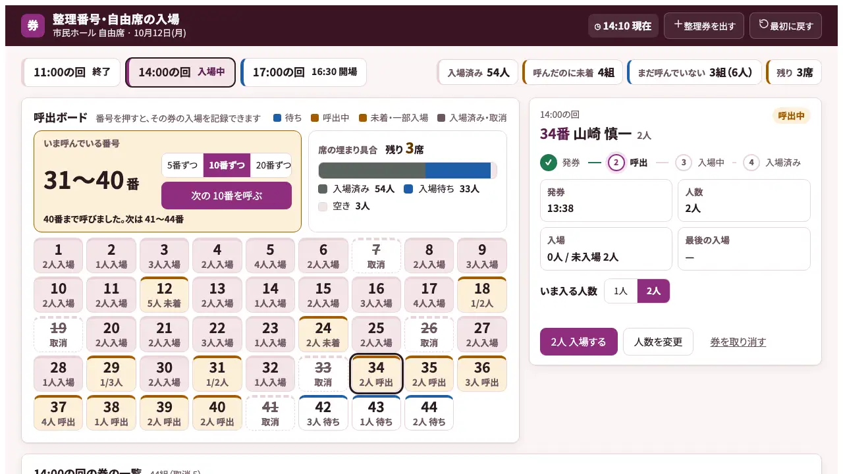This screenshot has width=843, height=474.
Task: Choose 1人 for いま入る人数
Action: click(x=621, y=291)
